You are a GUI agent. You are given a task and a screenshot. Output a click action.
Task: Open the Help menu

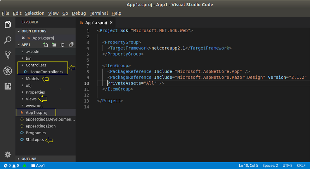pyautogui.click(x=116, y=13)
